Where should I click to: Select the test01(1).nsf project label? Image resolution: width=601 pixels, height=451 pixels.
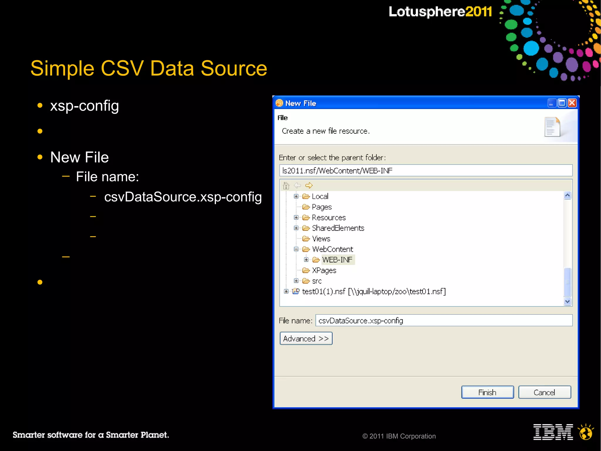[x=374, y=291]
